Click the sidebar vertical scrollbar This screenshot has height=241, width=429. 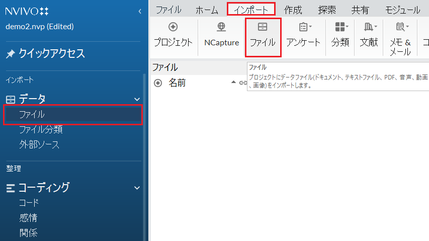point(144,157)
